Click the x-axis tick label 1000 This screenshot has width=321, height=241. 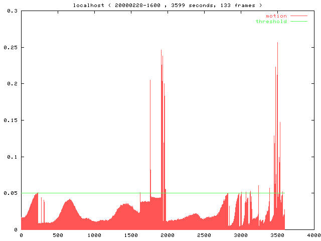(x=94, y=235)
